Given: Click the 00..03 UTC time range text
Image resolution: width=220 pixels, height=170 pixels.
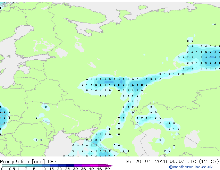Looking at the screenshot, I should [x=183, y=162].
